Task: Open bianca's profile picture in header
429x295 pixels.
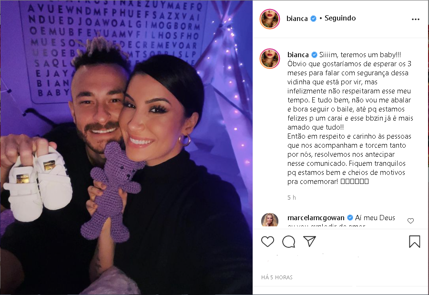Action: [x=269, y=19]
